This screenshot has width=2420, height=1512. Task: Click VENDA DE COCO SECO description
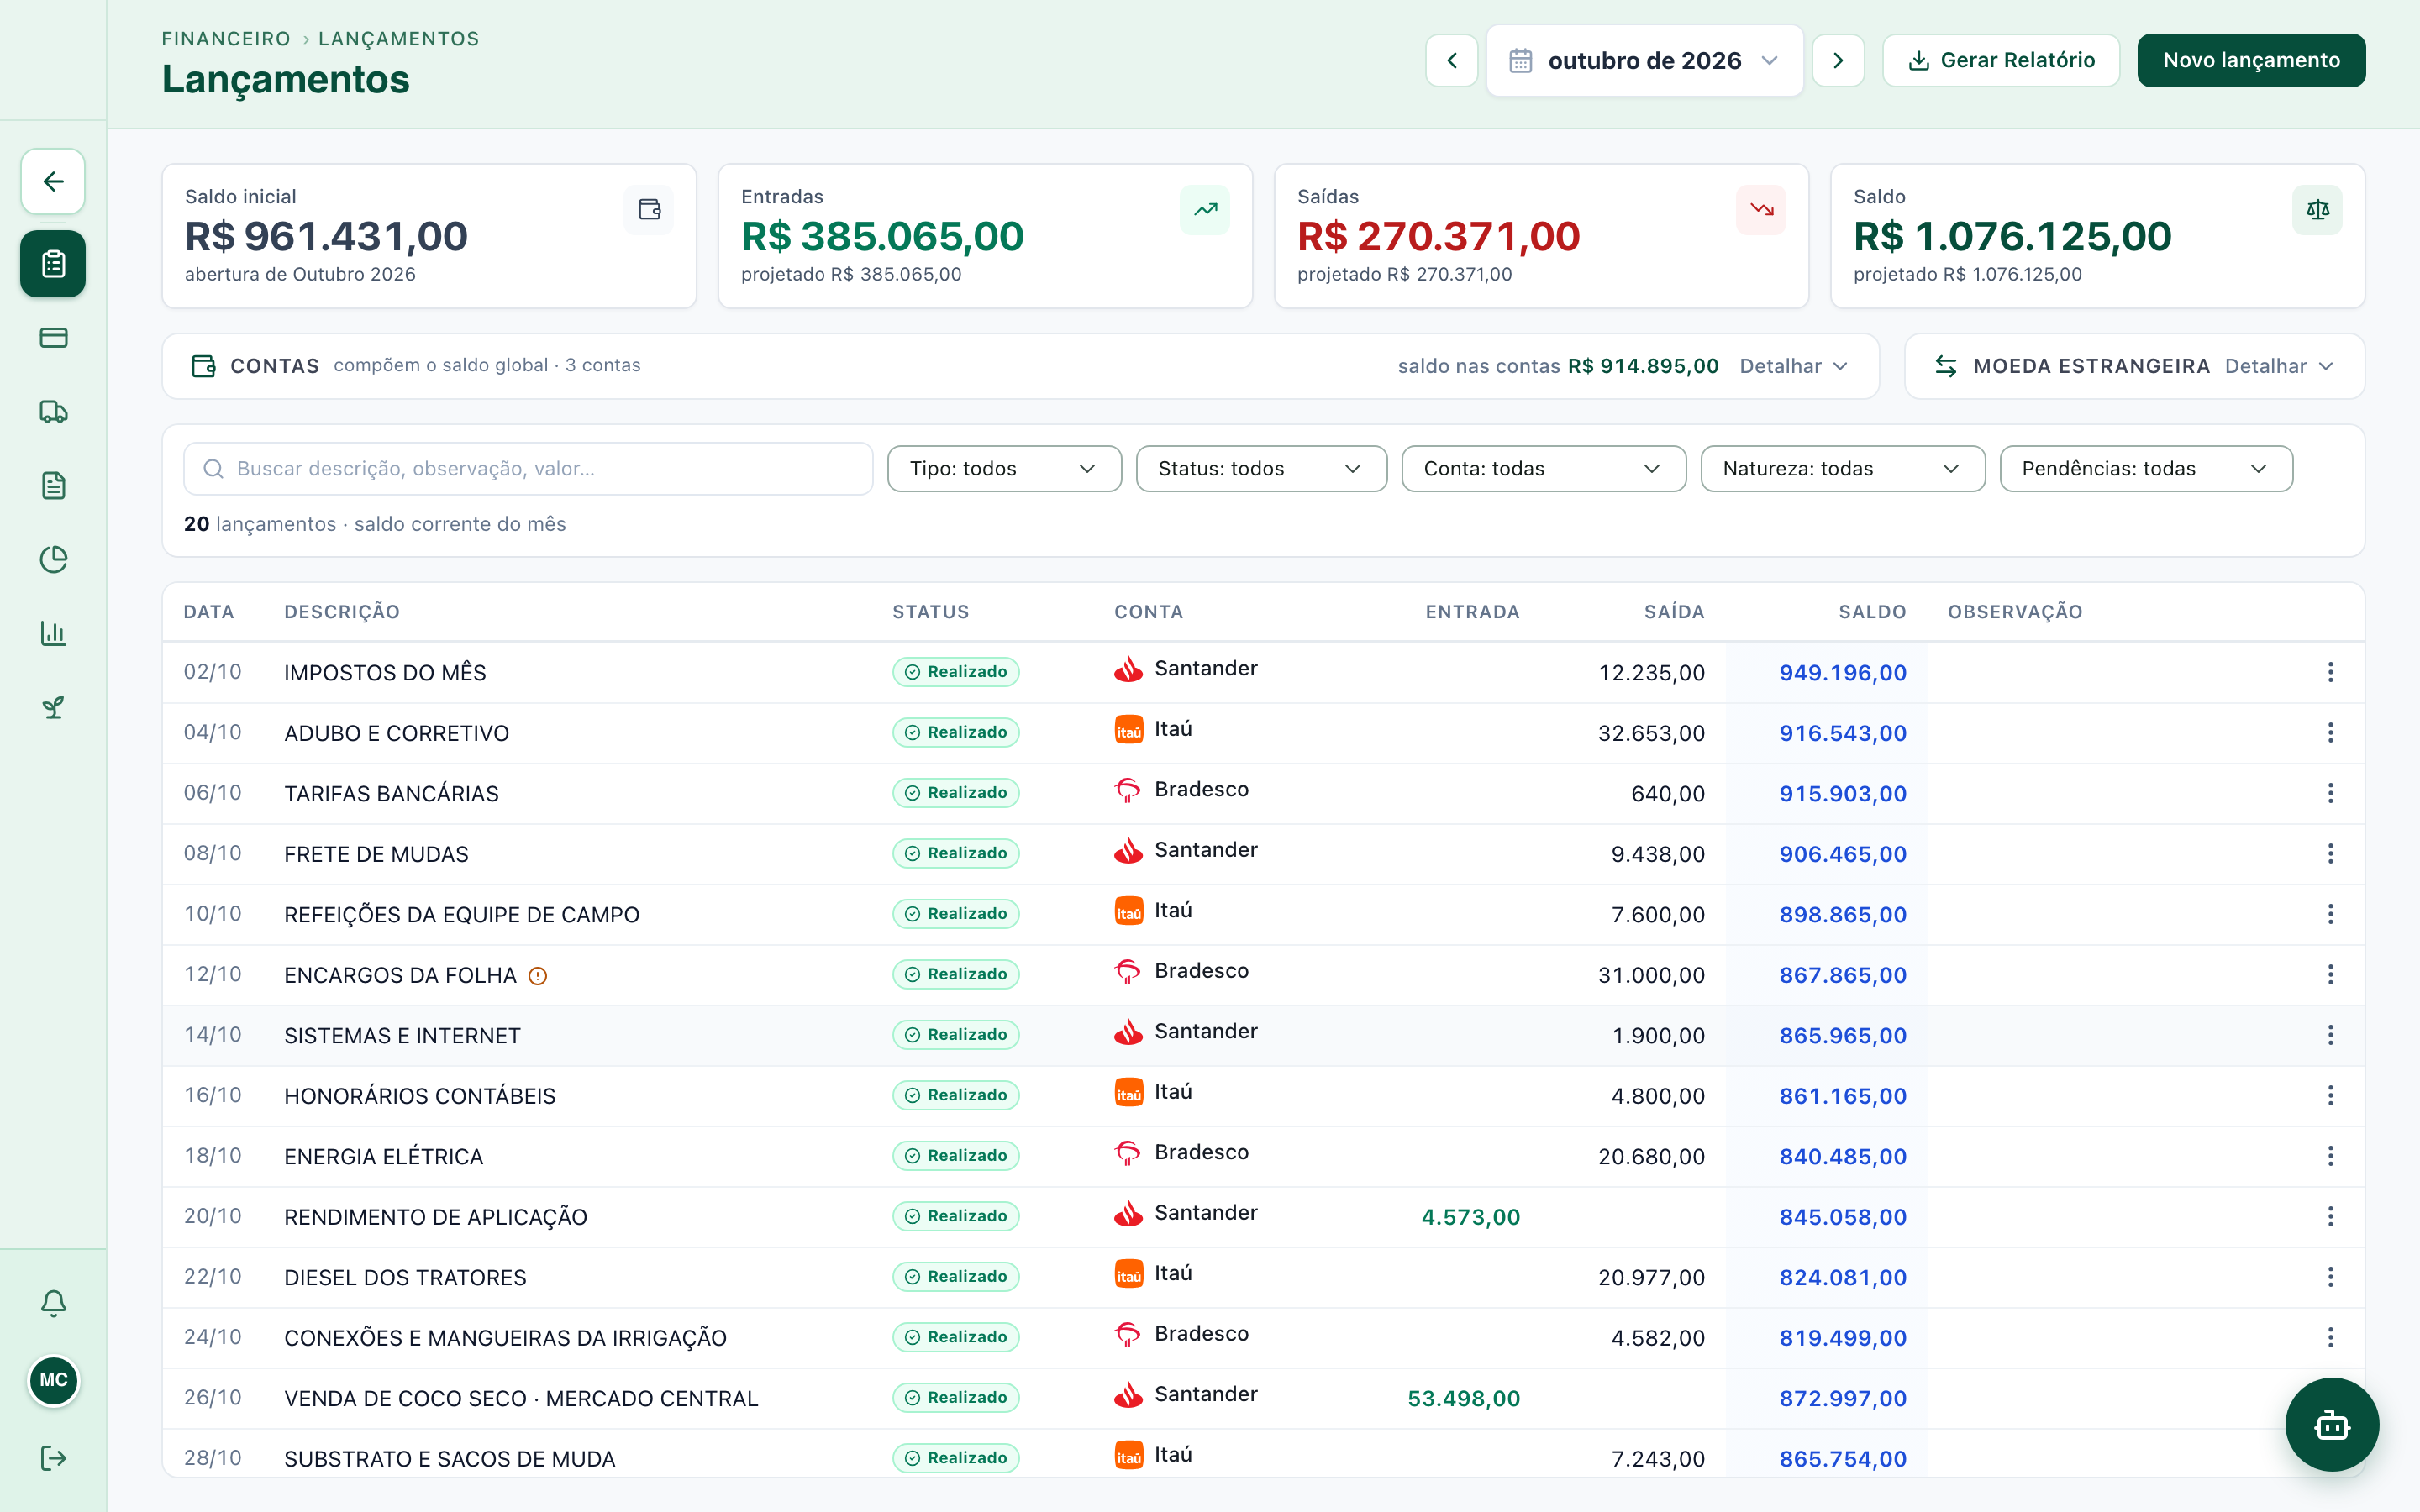(x=521, y=1398)
